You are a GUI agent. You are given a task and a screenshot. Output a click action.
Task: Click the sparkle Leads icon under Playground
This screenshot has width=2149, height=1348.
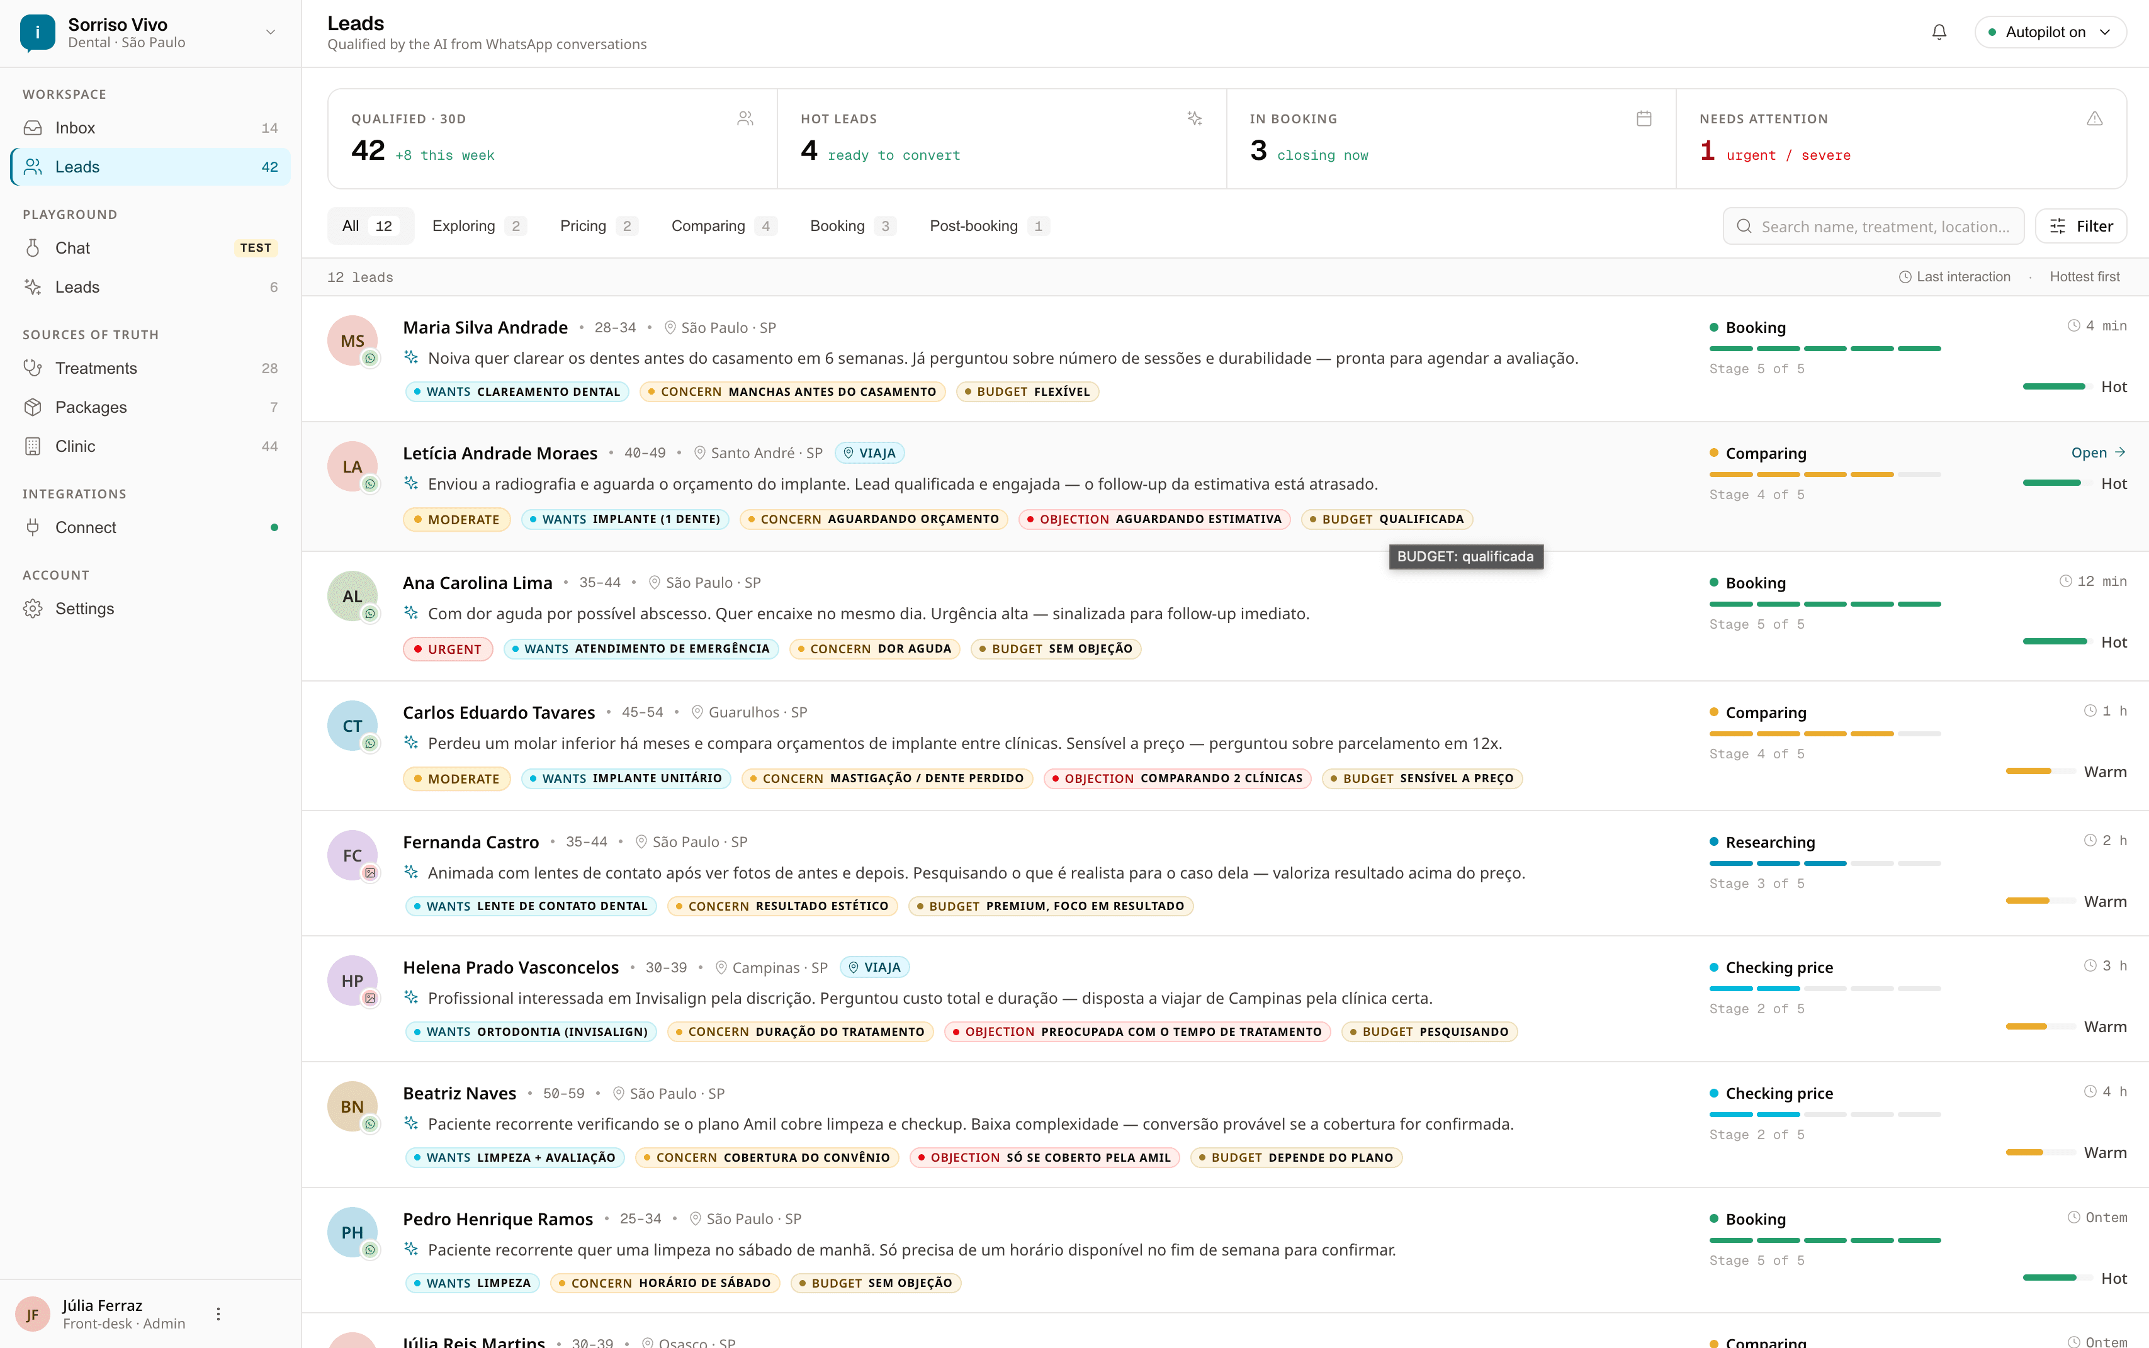tap(33, 287)
